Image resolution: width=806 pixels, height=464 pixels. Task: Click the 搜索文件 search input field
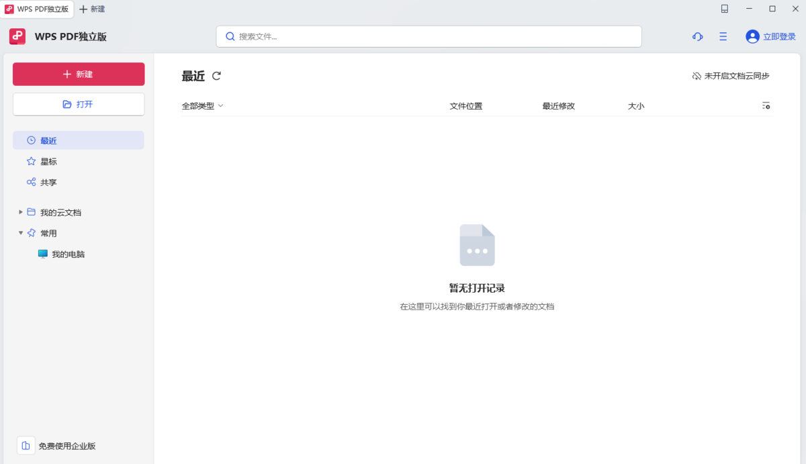(429, 36)
